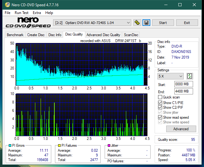Image resolution: width=204 pixels, height=167 pixels.
Task: Click the save floppy disk icon
Action: pos(146,23)
